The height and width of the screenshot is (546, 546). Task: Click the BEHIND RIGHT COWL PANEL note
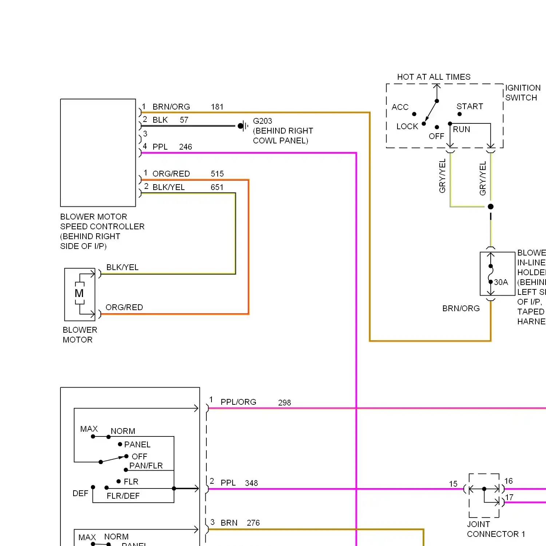(283, 135)
